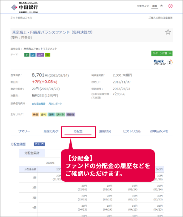
Task: Set font size to 大
Action: click(x=161, y=6)
